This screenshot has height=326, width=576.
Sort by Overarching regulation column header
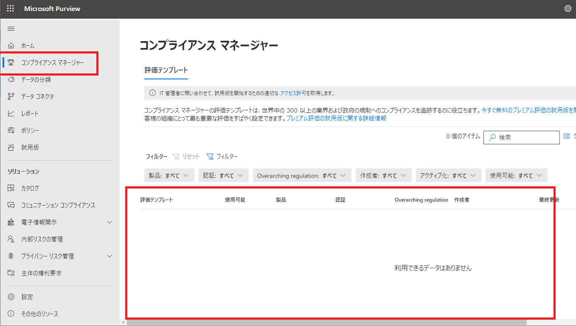(421, 200)
